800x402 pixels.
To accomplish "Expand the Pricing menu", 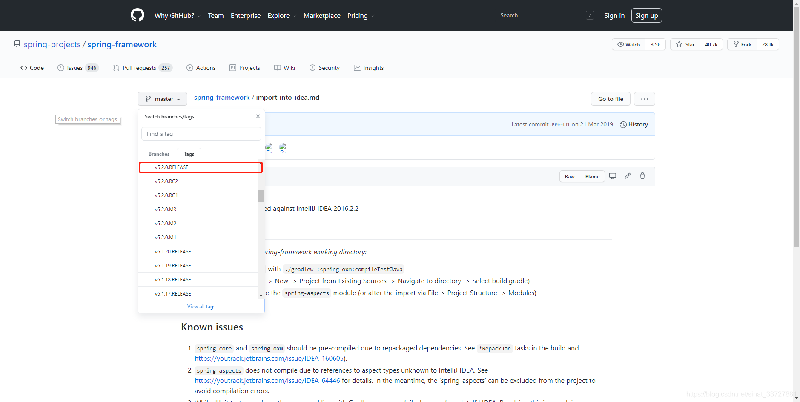I will (x=361, y=15).
